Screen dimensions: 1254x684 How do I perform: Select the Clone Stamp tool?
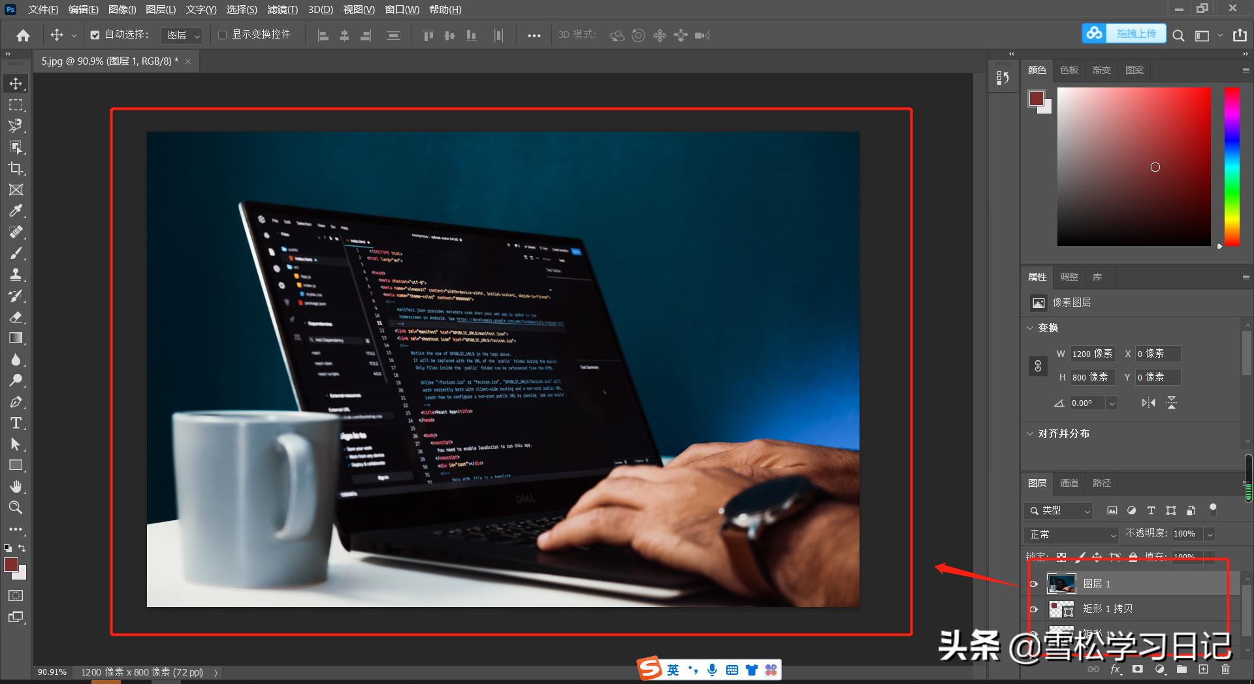point(16,274)
